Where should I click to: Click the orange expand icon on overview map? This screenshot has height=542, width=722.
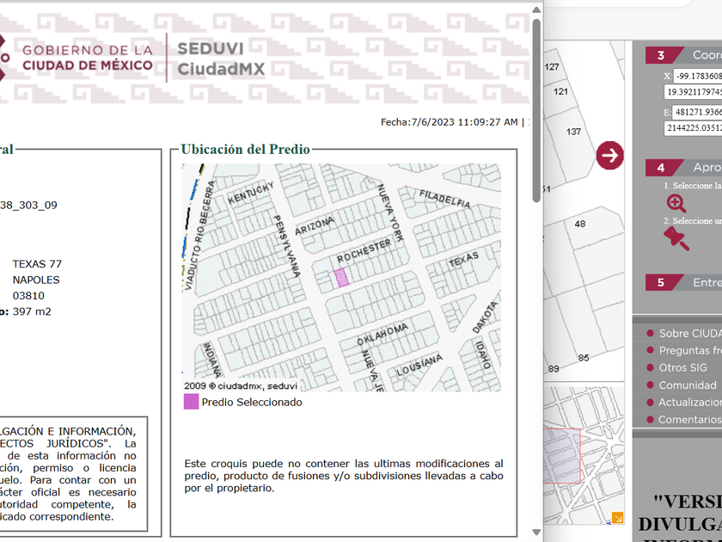[617, 518]
